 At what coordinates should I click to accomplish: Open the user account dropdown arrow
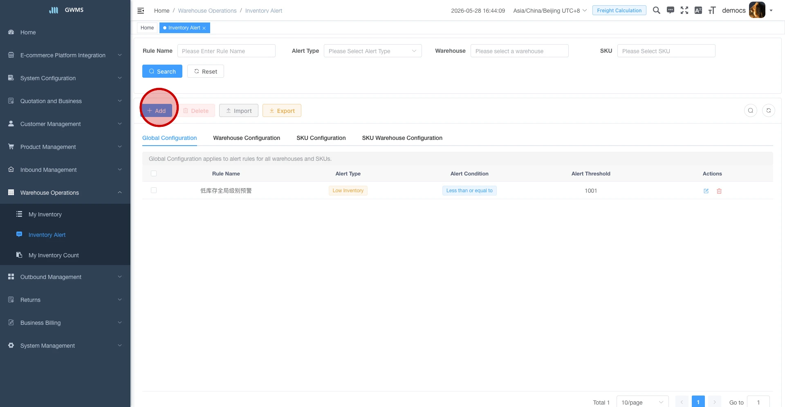point(771,11)
